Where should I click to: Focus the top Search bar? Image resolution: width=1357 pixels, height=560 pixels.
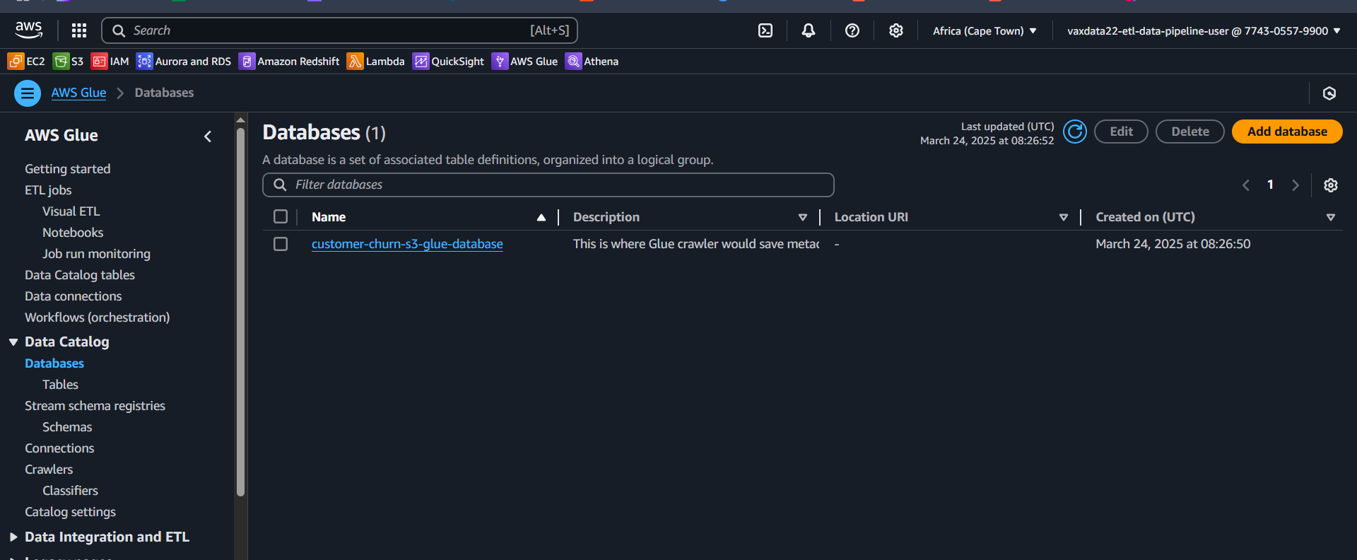point(340,30)
